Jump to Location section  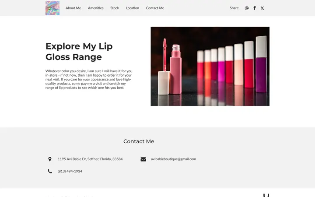pyautogui.click(x=133, y=8)
